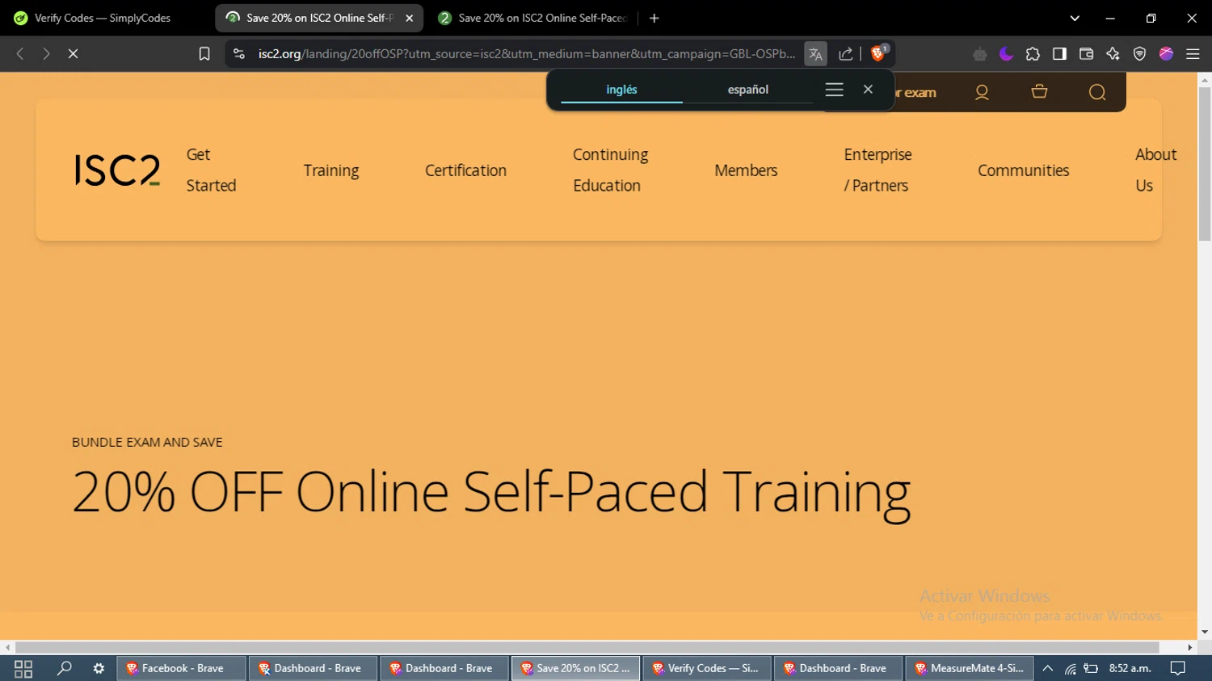The width and height of the screenshot is (1212, 681).
Task: Close the translate popup
Action: pos(868,89)
